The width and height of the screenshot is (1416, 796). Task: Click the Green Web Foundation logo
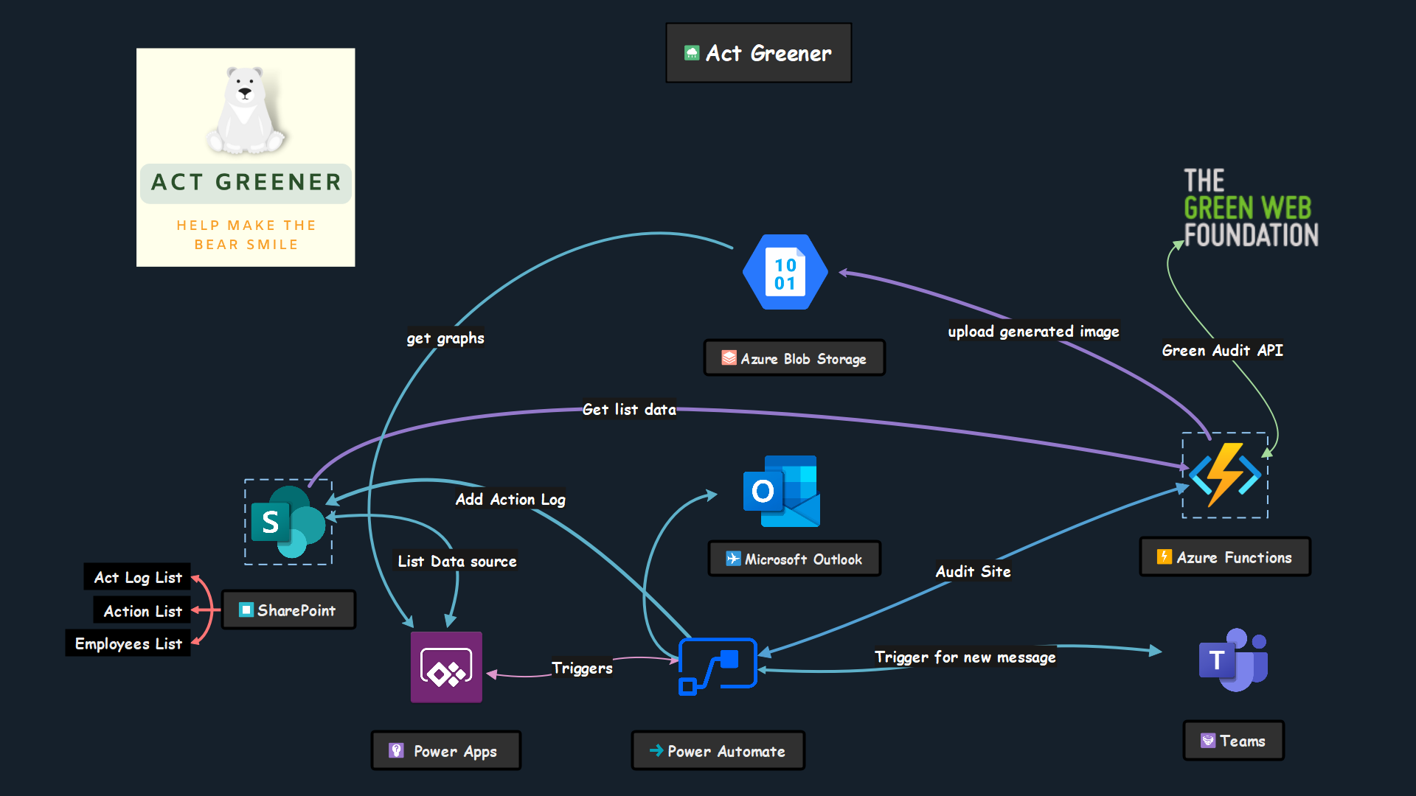(1251, 208)
